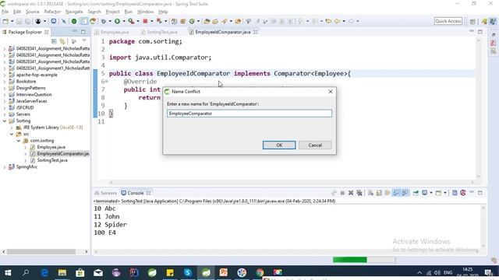
Task: Click the Boot Dashboard green circle icon
Action: [74, 21]
